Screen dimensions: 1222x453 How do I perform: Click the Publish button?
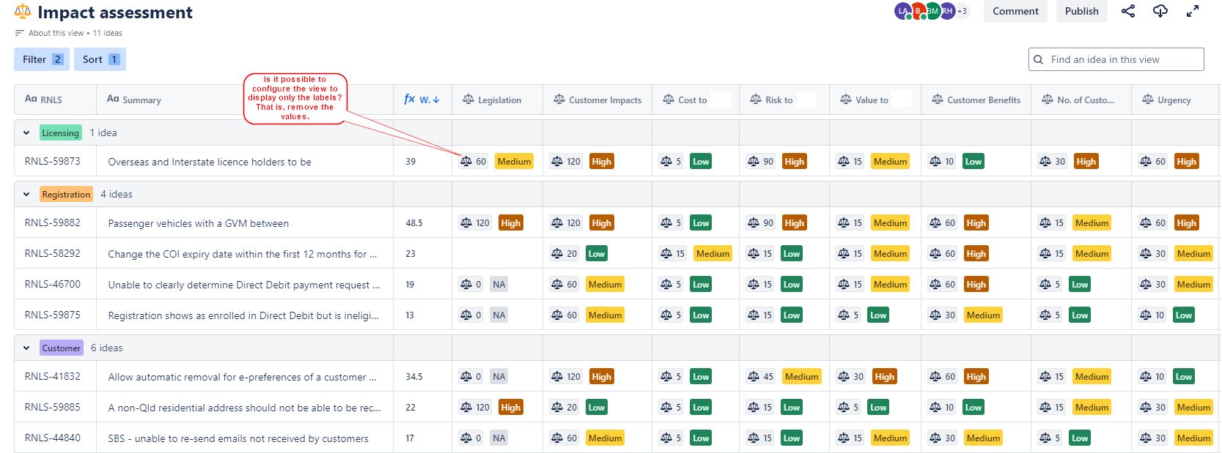[1082, 11]
